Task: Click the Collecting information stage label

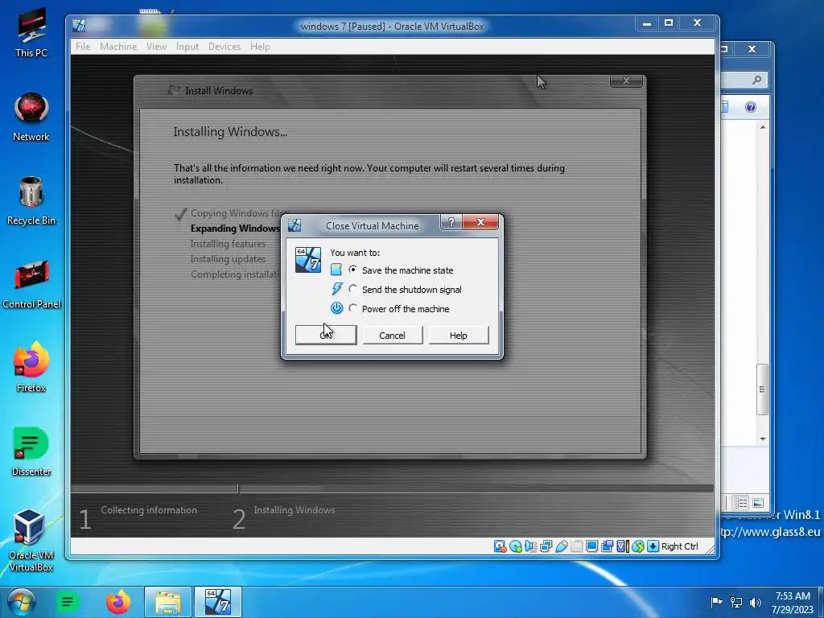Action: [x=149, y=510]
